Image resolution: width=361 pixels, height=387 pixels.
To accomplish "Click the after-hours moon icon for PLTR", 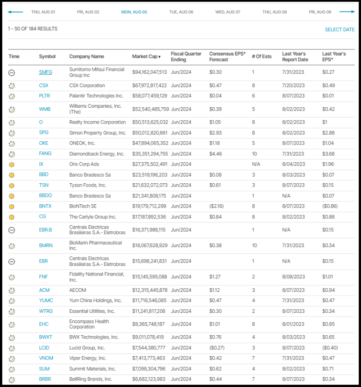I will click(12, 96).
